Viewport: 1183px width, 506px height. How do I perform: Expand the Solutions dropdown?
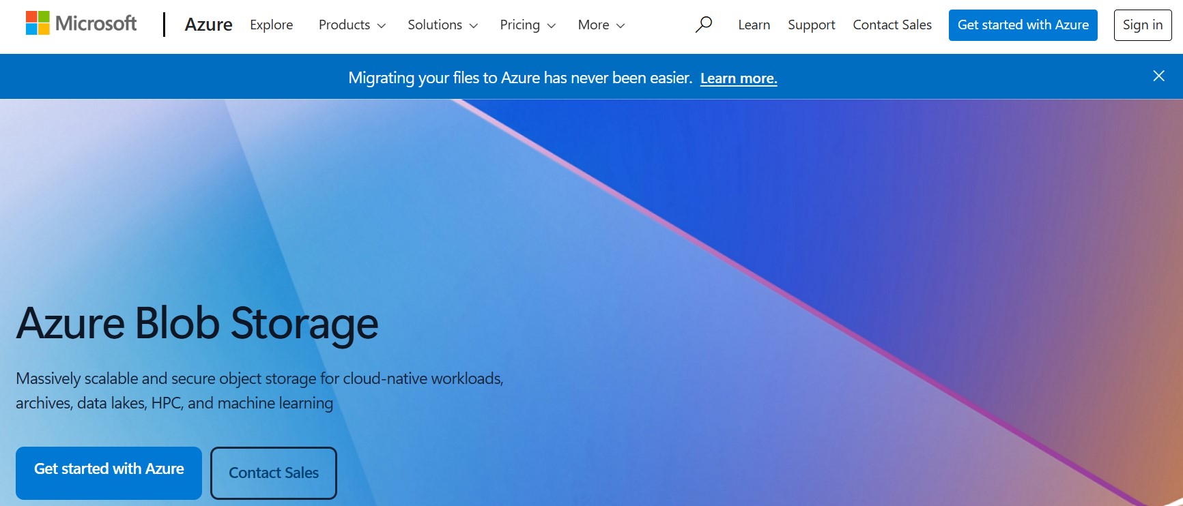click(442, 25)
